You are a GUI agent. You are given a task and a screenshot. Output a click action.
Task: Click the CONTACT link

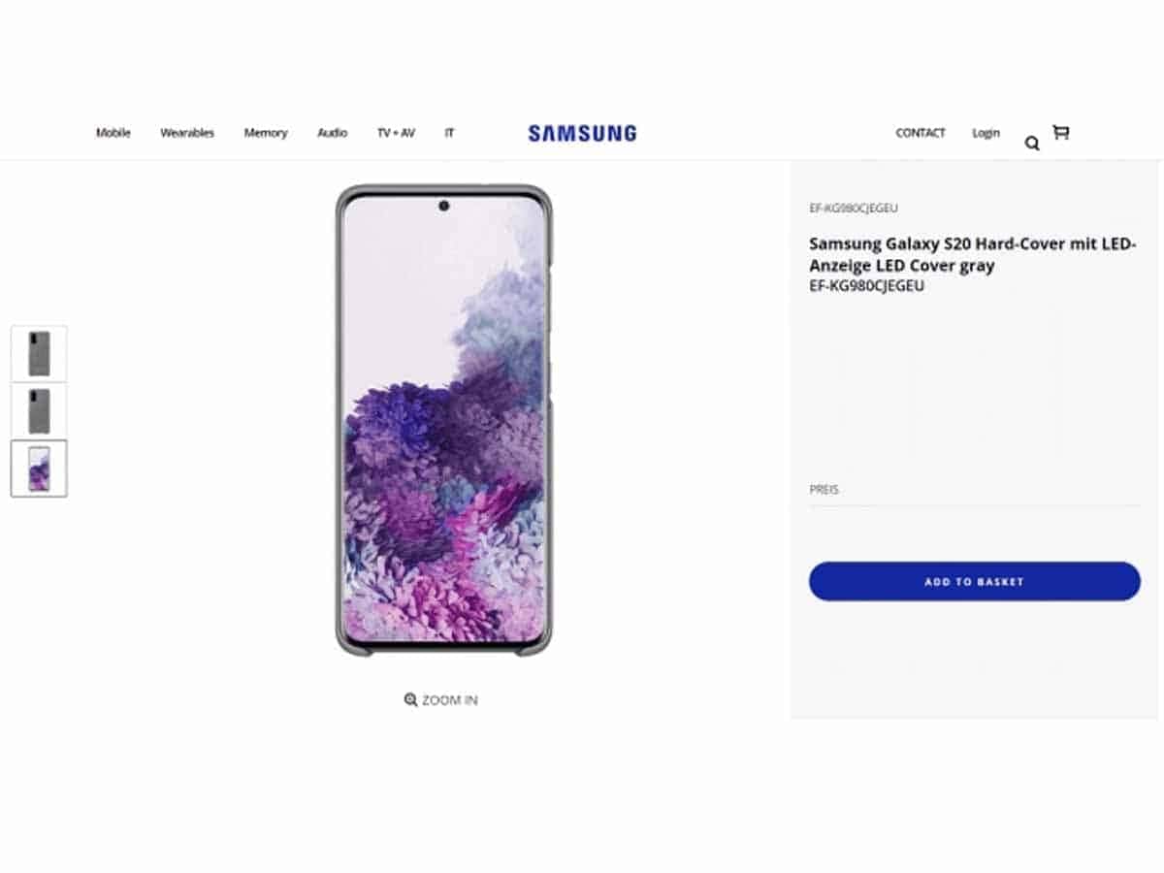coord(921,133)
